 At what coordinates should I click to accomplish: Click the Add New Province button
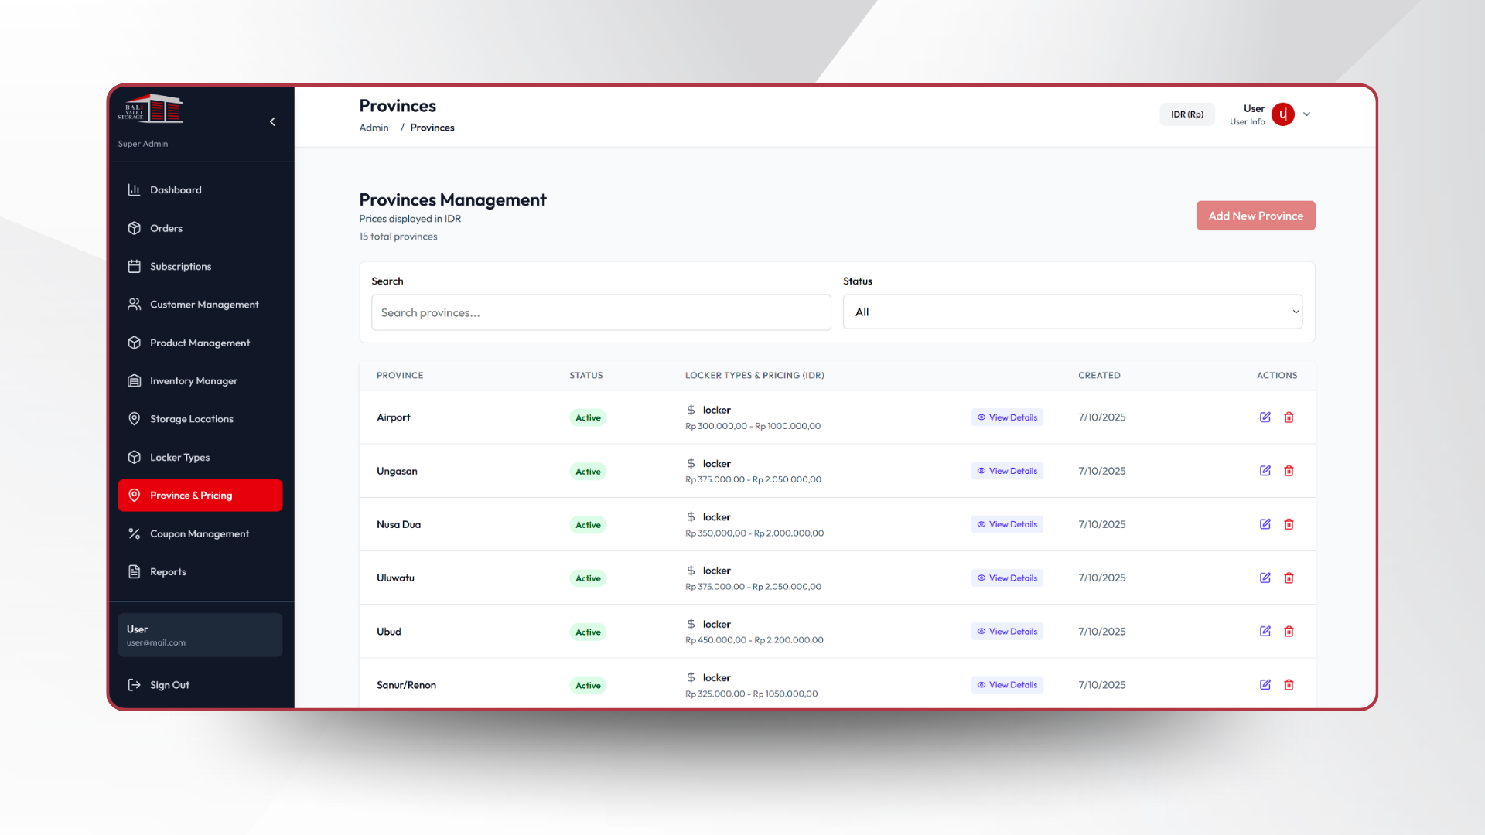coord(1255,216)
